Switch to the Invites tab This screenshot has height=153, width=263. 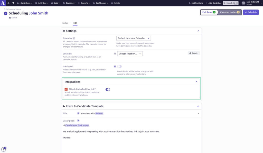click(x=65, y=23)
